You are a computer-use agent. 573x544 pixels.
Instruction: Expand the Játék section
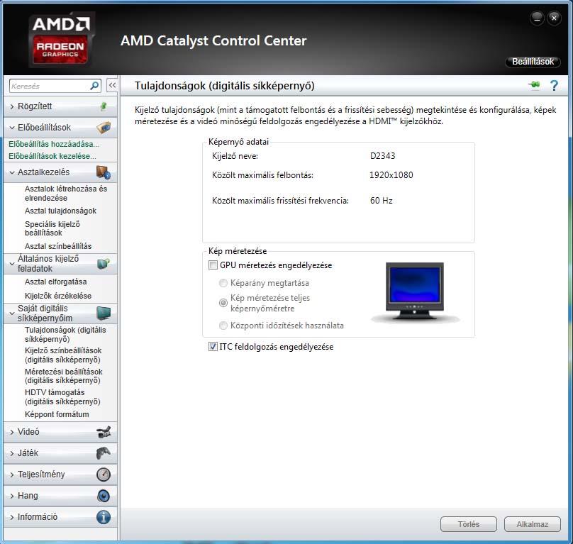tap(12, 453)
